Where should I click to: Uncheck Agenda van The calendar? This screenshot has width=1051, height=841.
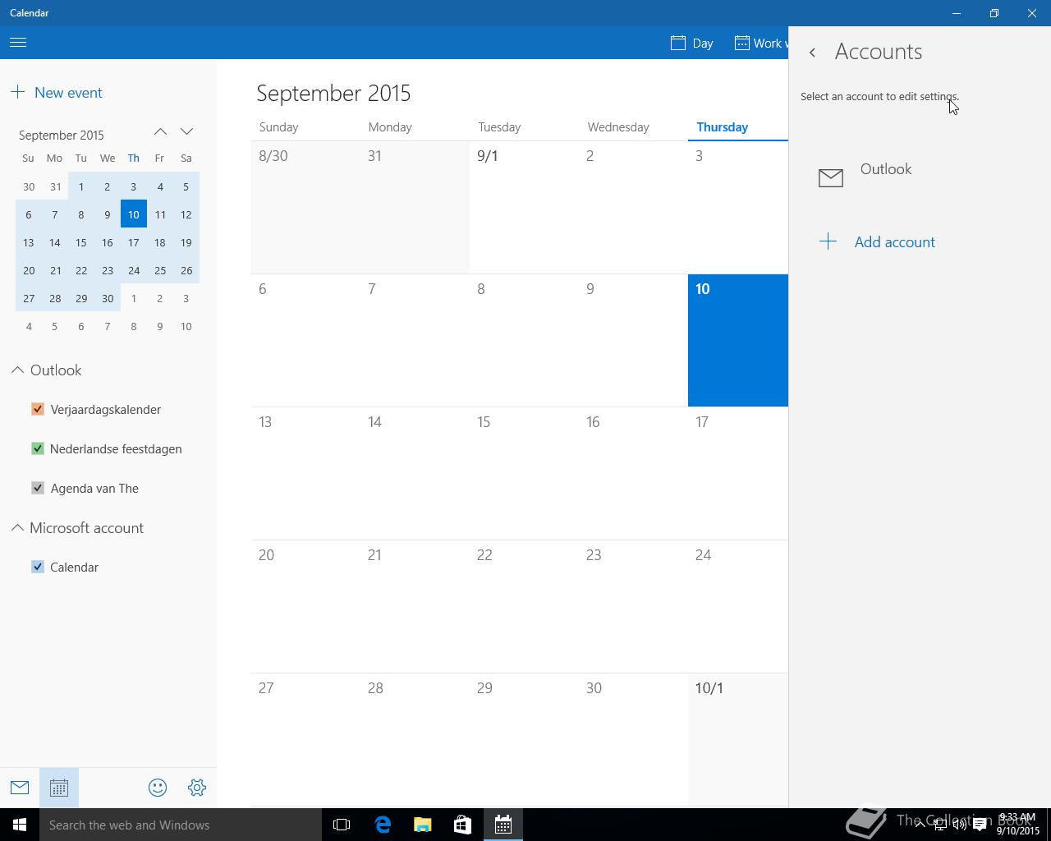38,488
